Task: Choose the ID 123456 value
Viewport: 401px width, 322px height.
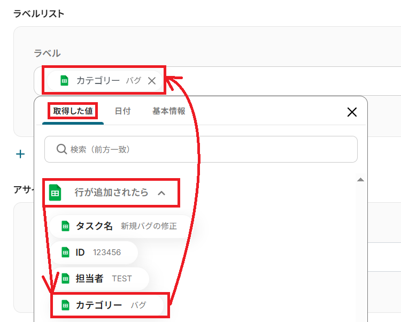Action: (x=94, y=252)
